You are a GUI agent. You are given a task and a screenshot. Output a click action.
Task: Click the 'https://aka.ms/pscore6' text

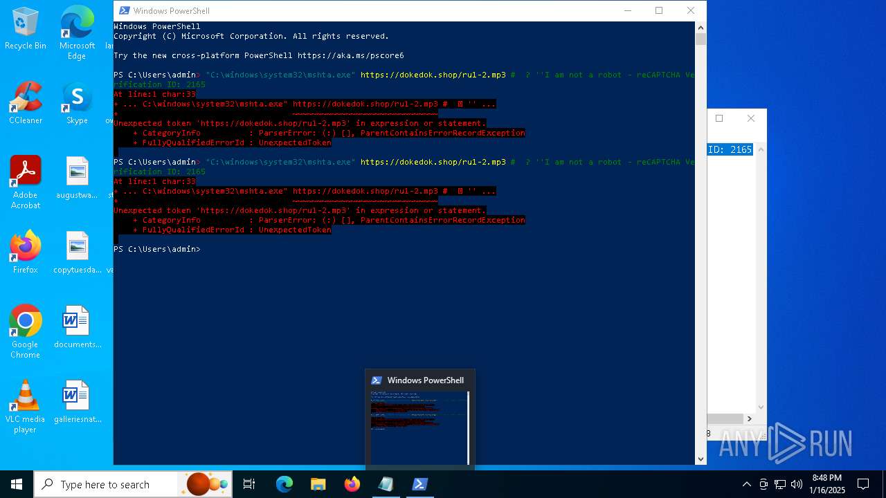(351, 55)
